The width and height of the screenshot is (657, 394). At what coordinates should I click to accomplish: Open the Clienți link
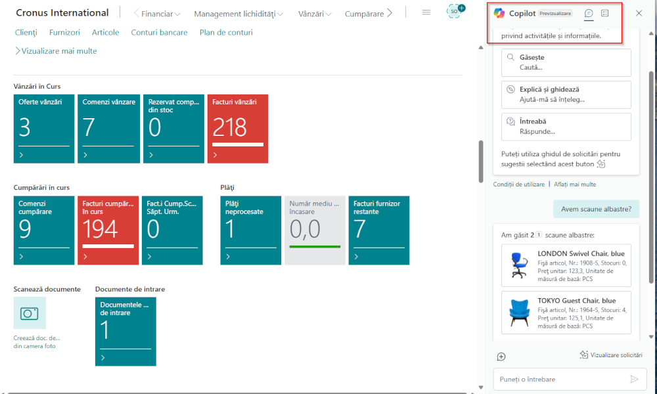tap(26, 33)
